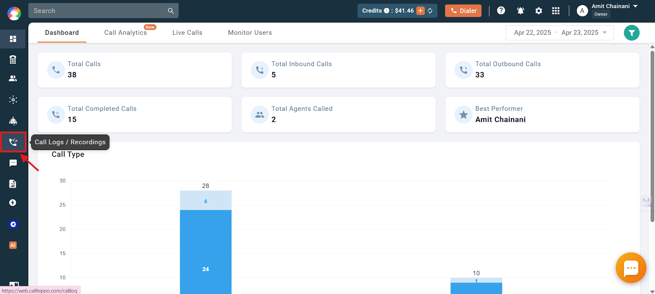Open the Amit Chainani account dropdown arrow
This screenshot has height=294, width=655.
click(x=635, y=6)
